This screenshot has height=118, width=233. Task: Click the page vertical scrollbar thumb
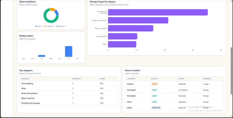click(231, 71)
